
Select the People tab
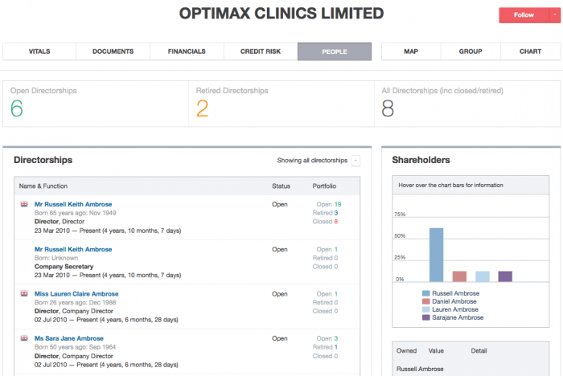[x=335, y=51]
